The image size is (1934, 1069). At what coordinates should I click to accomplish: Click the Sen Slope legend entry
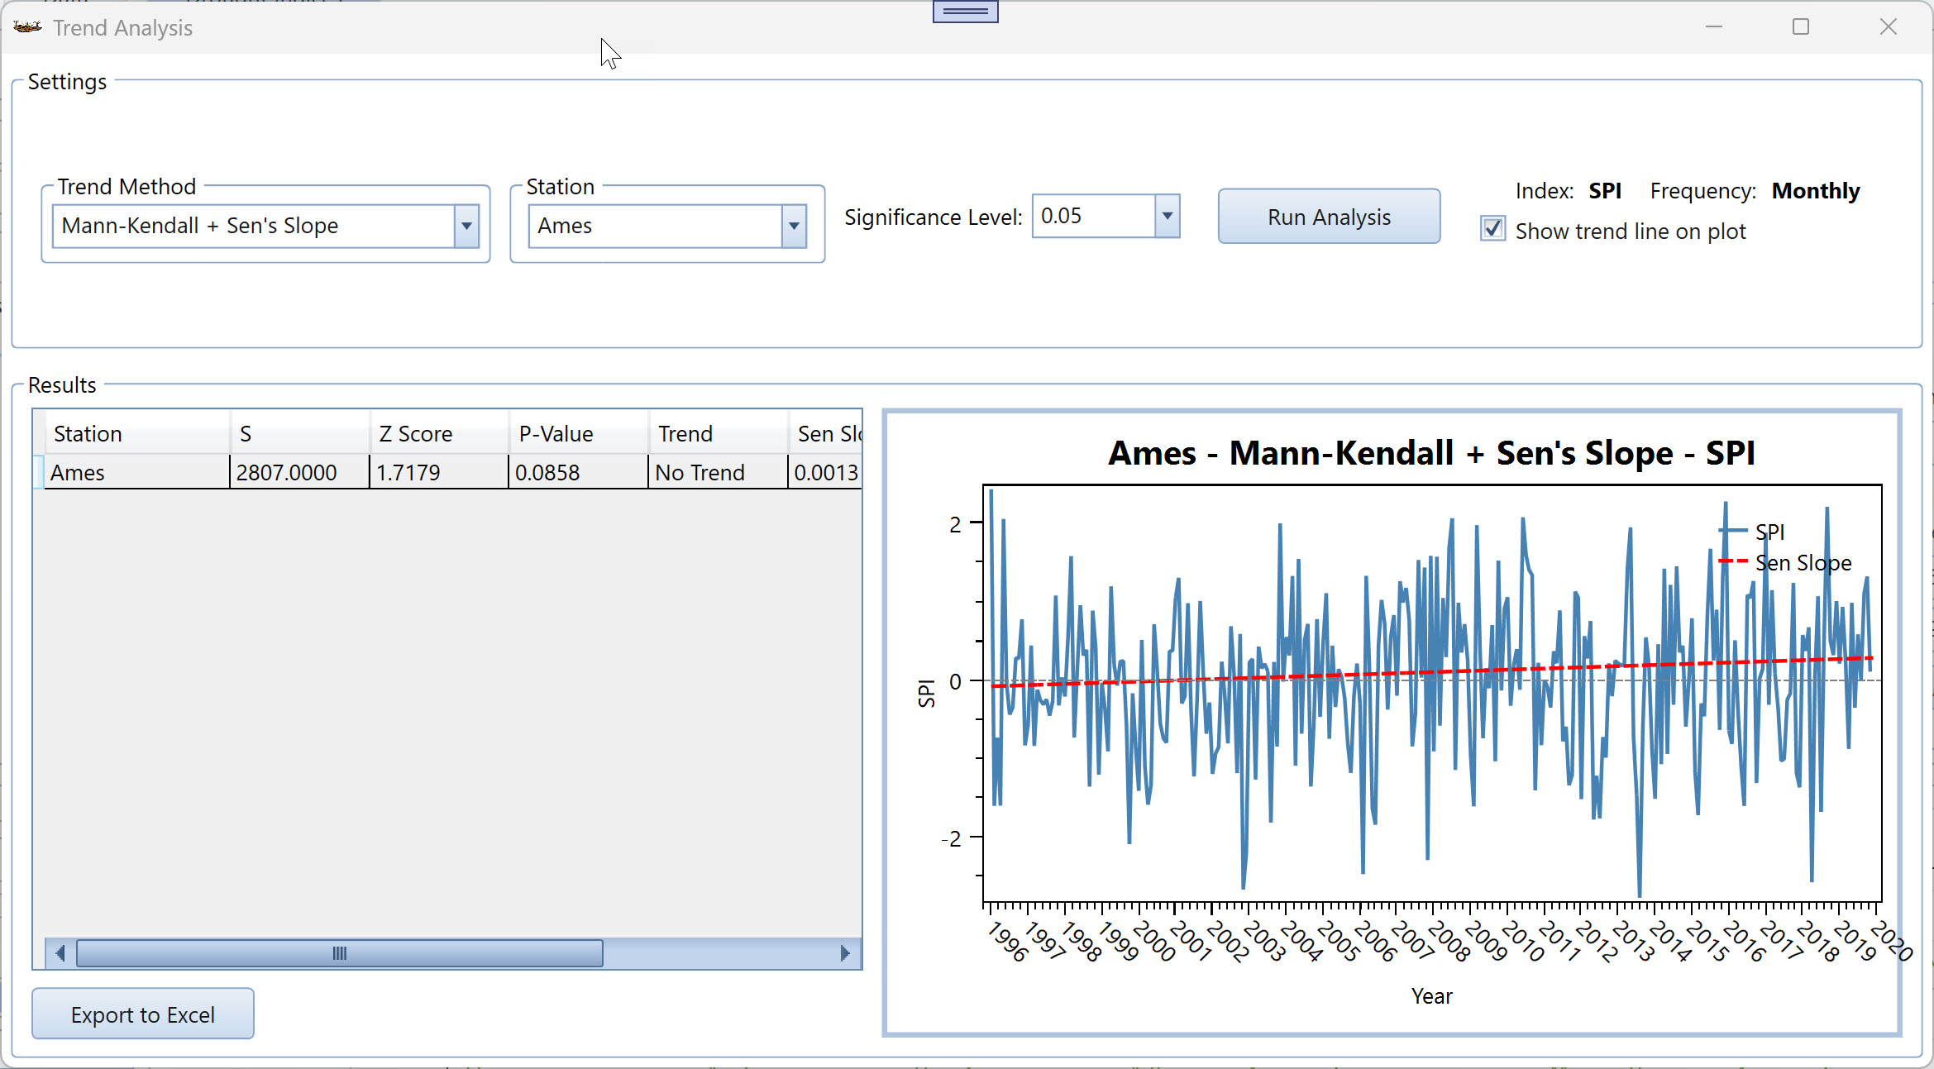tap(1785, 562)
